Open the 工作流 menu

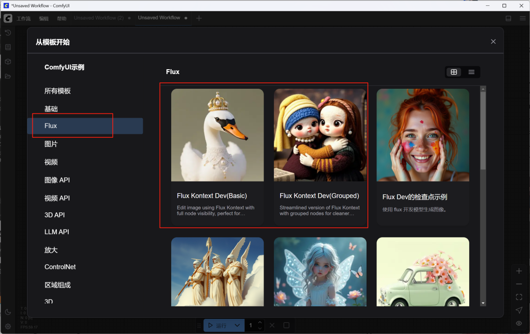coord(24,19)
